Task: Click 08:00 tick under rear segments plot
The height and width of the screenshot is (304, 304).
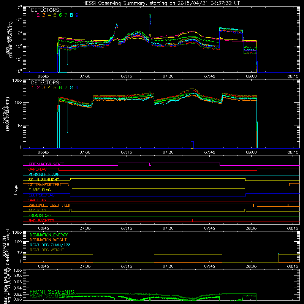Action: pyautogui.click(x=251, y=152)
